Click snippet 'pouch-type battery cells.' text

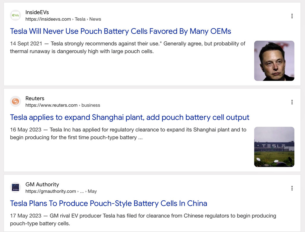[x=40, y=224]
